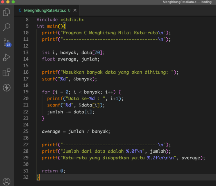Open the Search view icon

[6, 27]
